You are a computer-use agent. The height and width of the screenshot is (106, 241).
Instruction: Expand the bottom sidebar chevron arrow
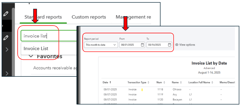[x=7, y=74]
